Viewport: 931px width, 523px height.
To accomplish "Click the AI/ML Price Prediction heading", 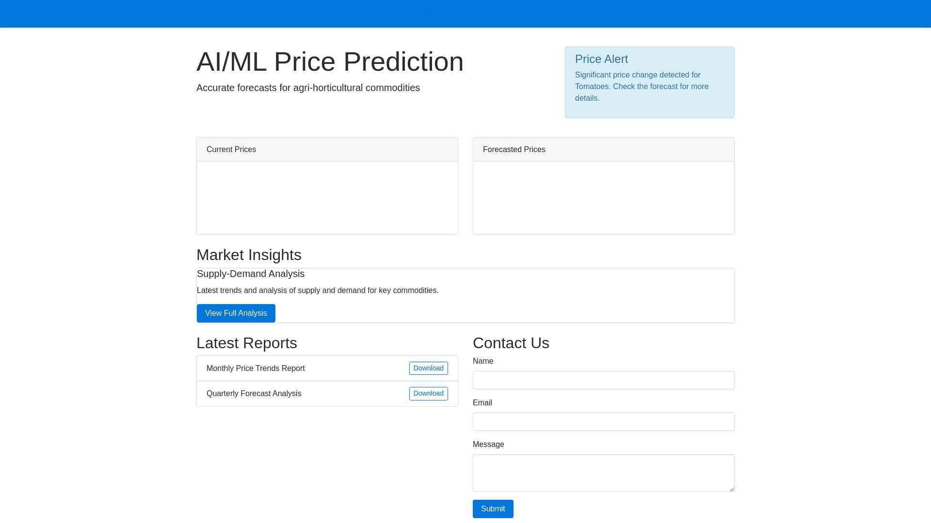I will [330, 62].
